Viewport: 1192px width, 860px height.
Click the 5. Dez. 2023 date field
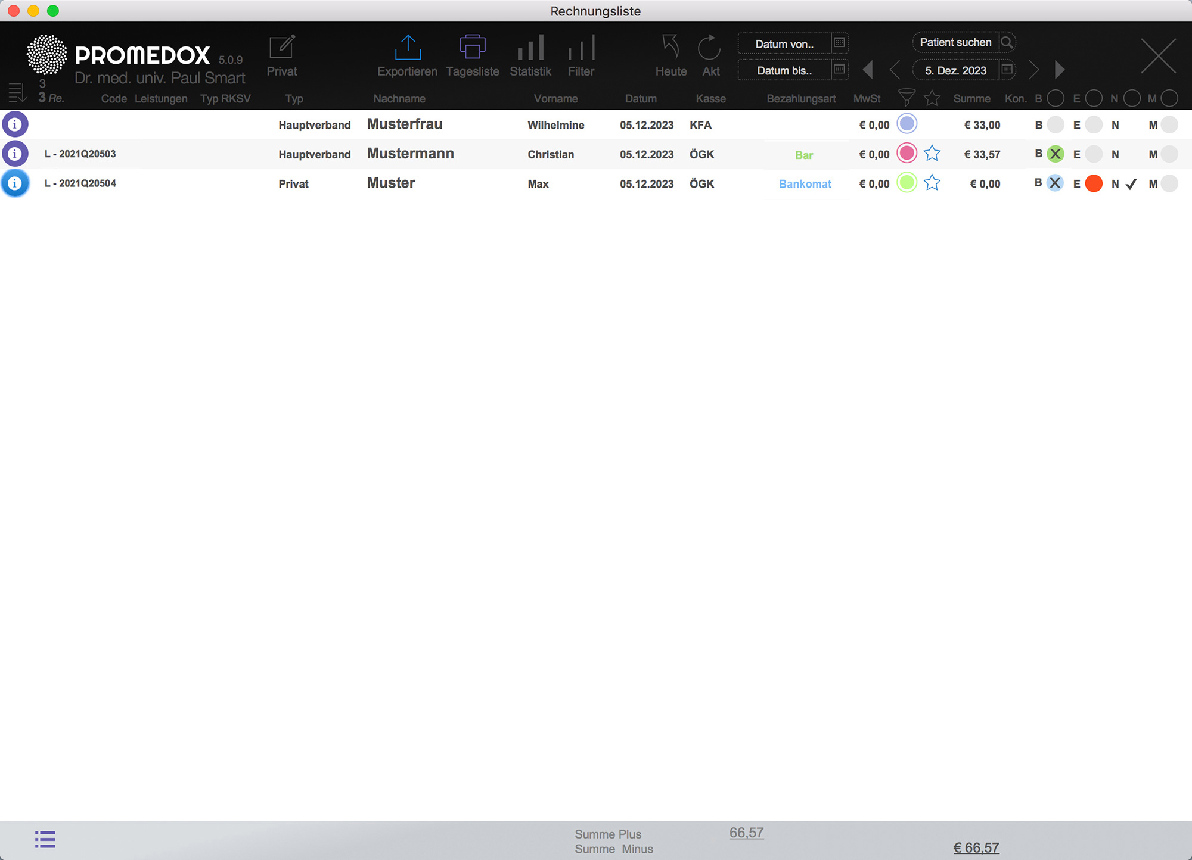(955, 70)
